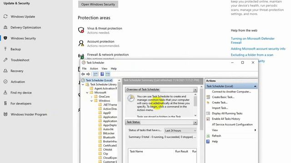The height and width of the screenshot is (163, 291).
Task: Click the Overview text box scroll down arrow
Action: (195, 115)
